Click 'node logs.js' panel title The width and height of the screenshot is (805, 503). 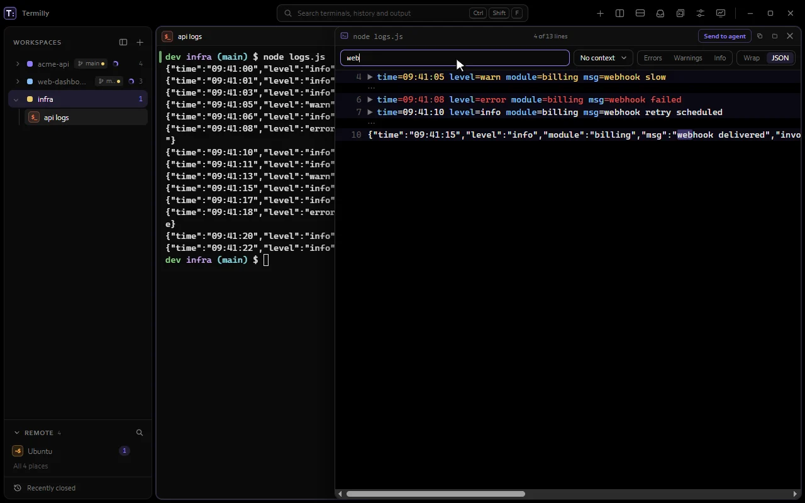[378, 36]
